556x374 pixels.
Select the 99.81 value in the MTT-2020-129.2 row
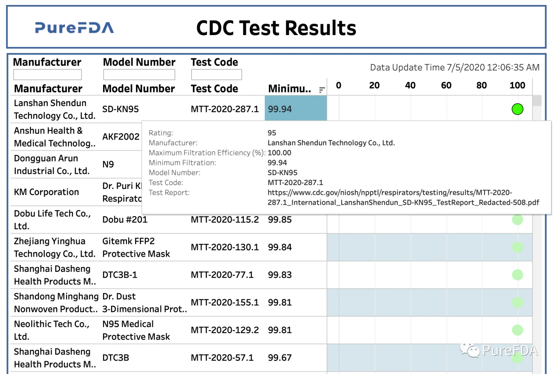[x=280, y=330]
